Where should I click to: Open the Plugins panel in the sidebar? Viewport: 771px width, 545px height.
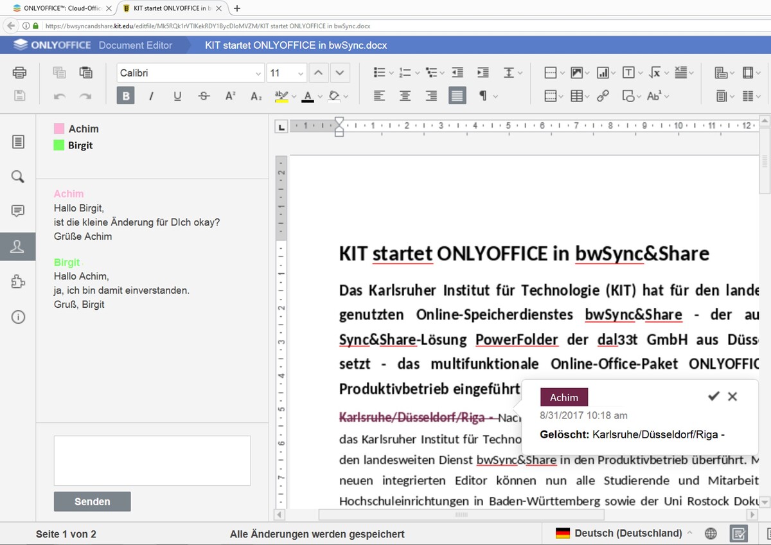[18, 281]
